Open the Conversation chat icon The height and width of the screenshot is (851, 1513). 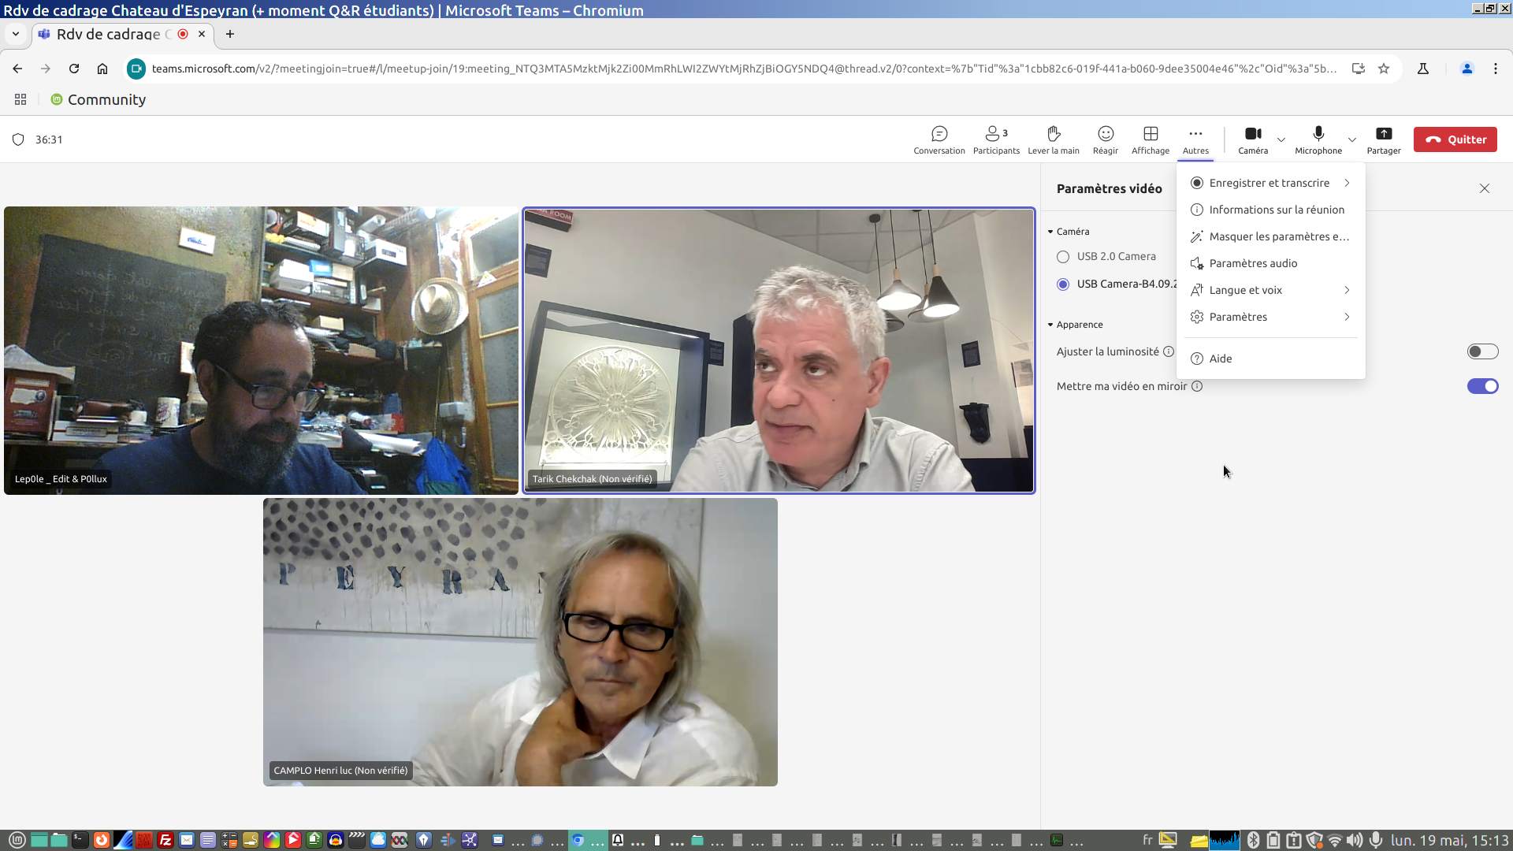click(x=939, y=139)
